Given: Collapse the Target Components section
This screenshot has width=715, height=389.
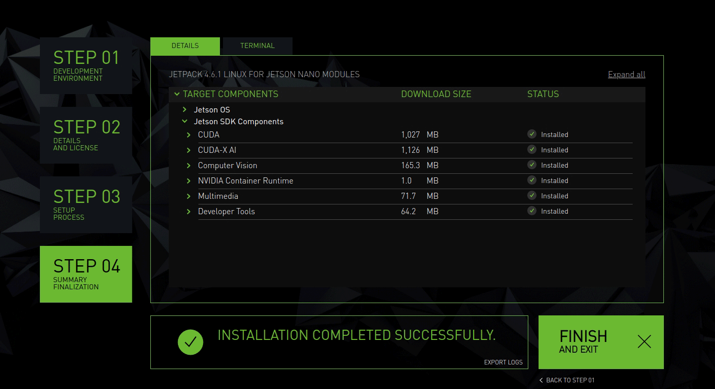Looking at the screenshot, I should point(177,94).
